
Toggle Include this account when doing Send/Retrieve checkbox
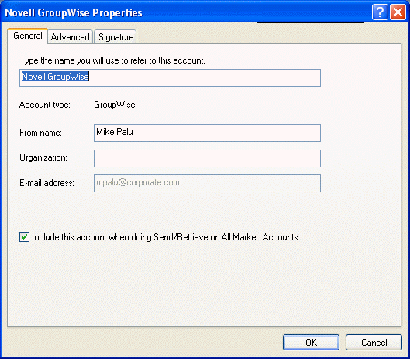24,237
